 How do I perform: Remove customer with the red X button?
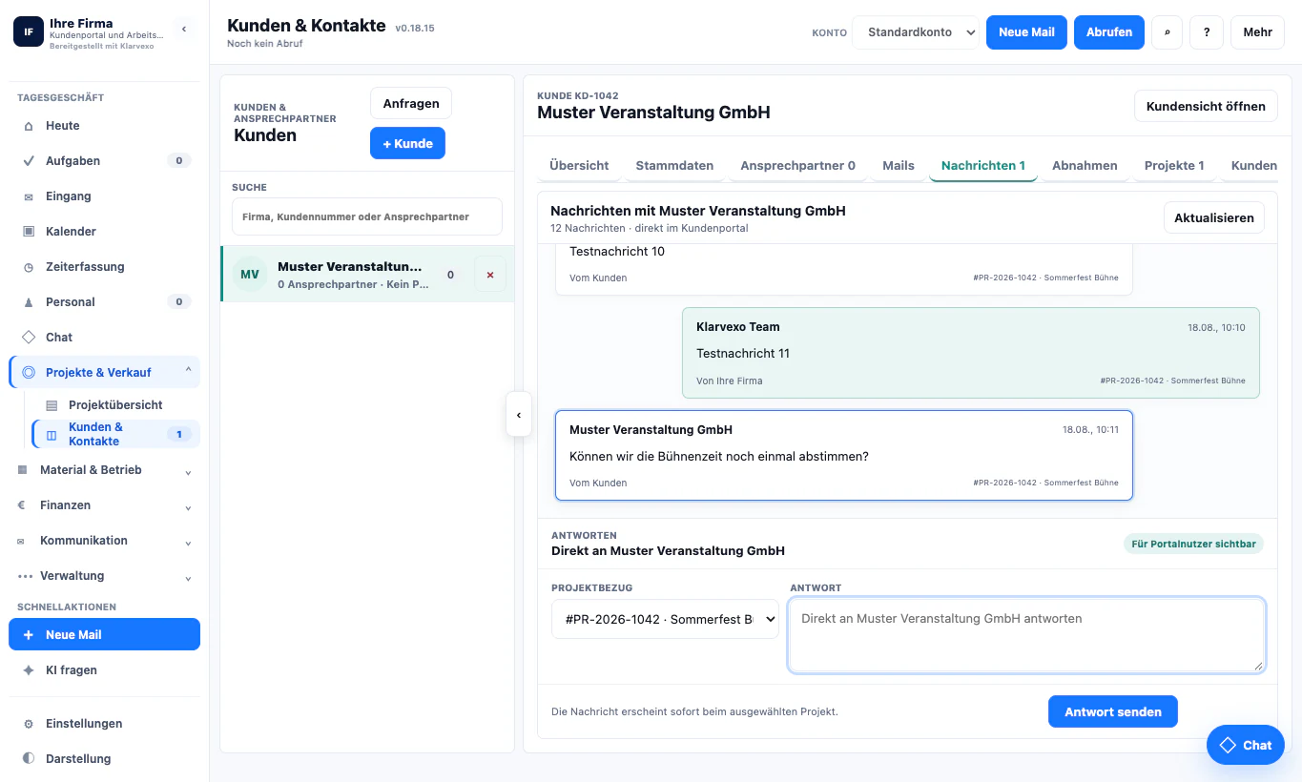click(x=490, y=275)
